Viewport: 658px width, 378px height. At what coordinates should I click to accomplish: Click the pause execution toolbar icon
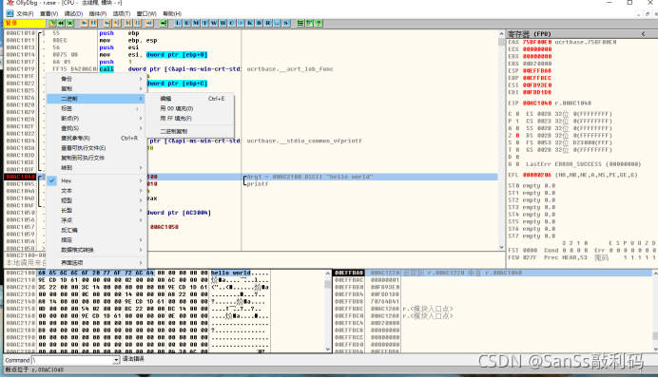tap(93, 23)
